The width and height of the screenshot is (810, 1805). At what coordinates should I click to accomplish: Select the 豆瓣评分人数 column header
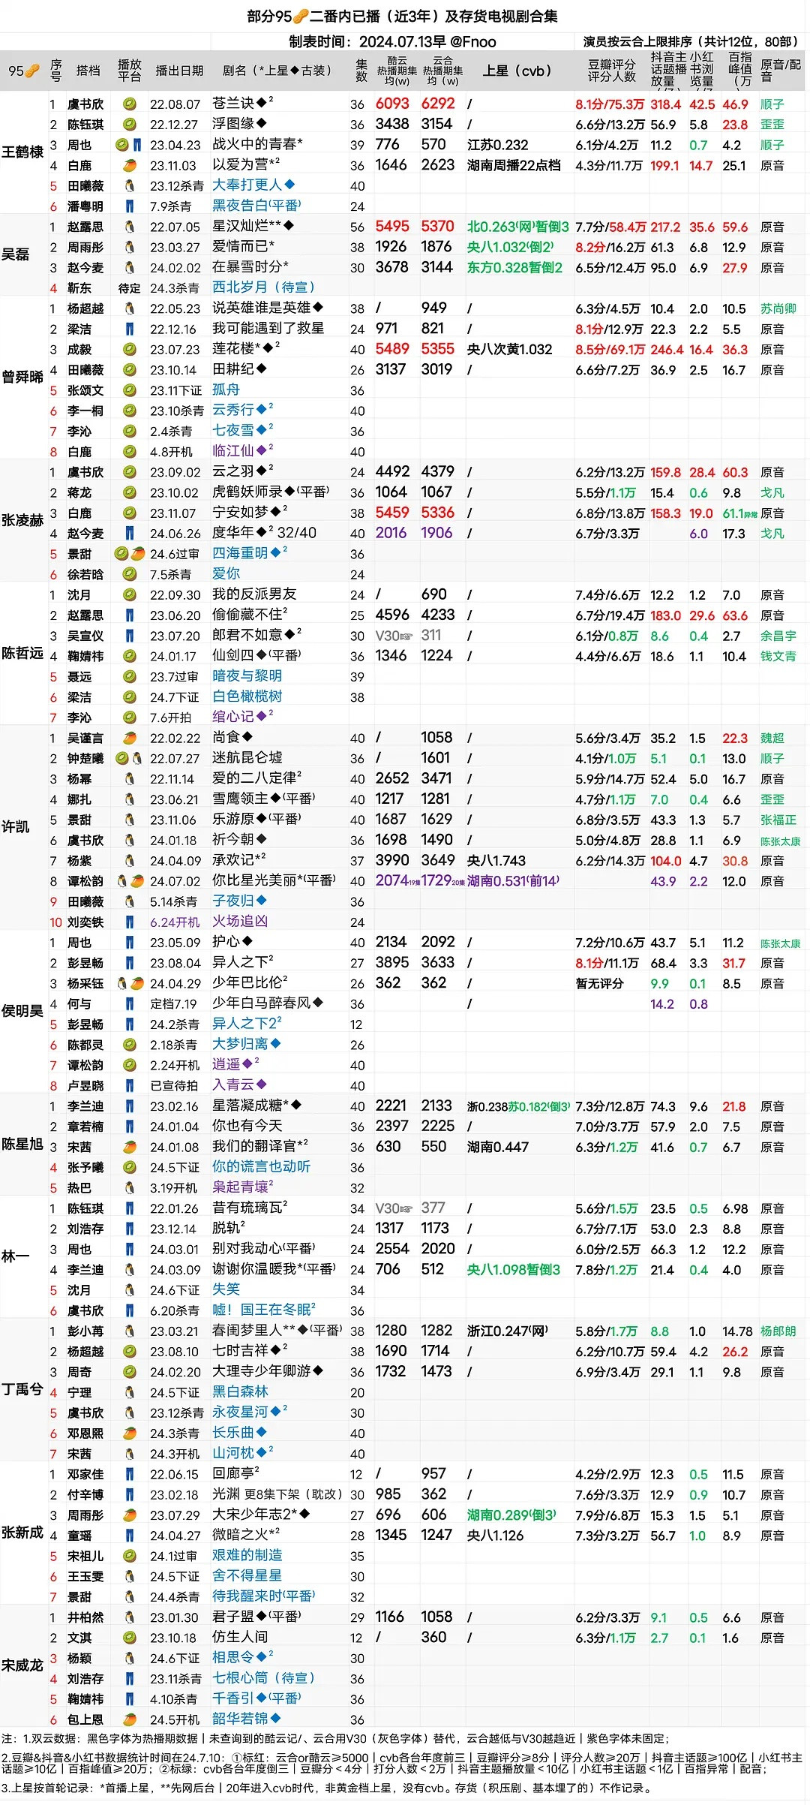click(x=611, y=71)
